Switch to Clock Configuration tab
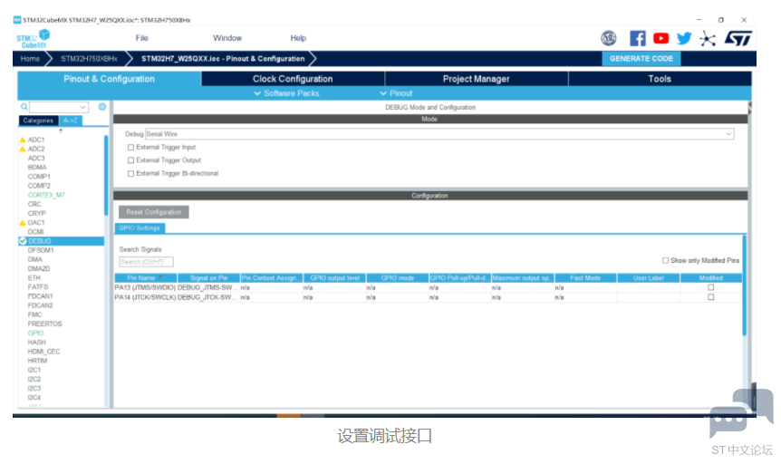The height and width of the screenshot is (464, 781). pos(293,79)
